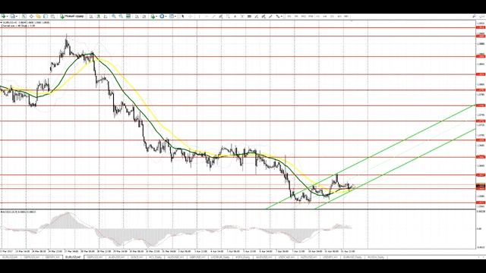This screenshot has height=273, width=486.
Task: Tile chart windows icon
Action: click(128, 16)
